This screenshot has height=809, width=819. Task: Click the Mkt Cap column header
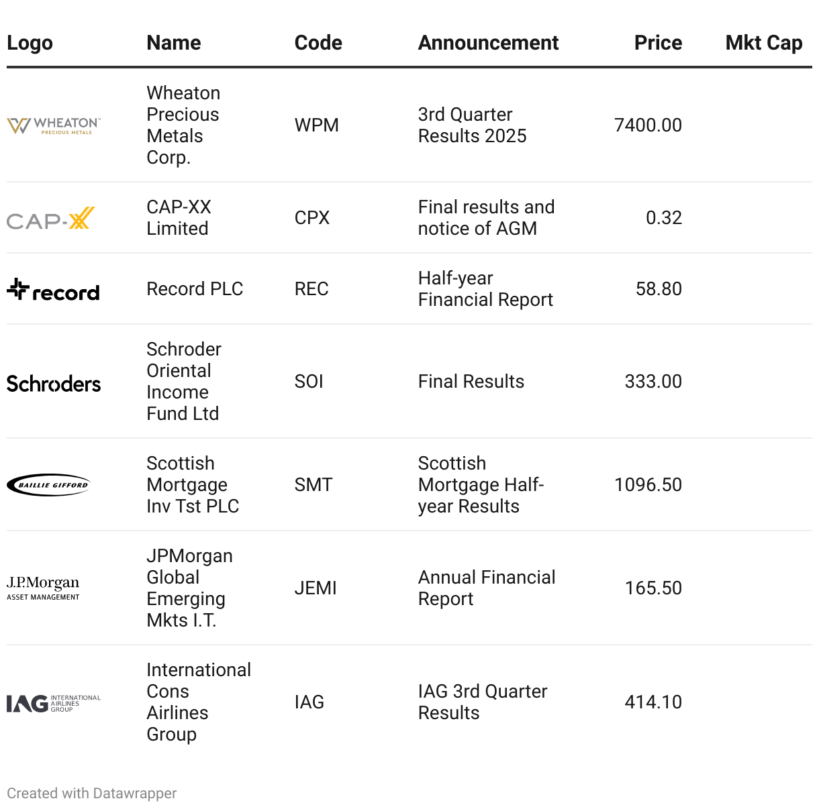tap(764, 43)
